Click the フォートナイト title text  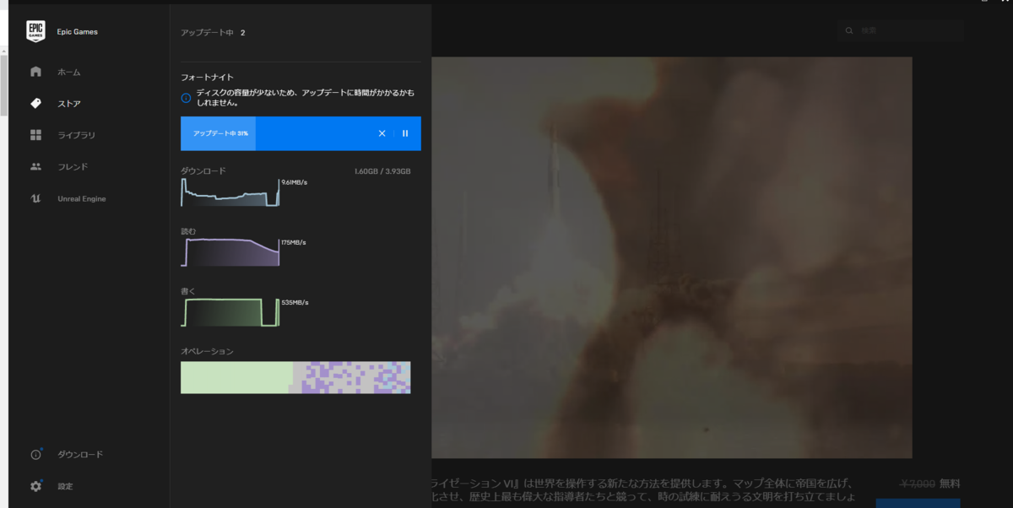(207, 78)
